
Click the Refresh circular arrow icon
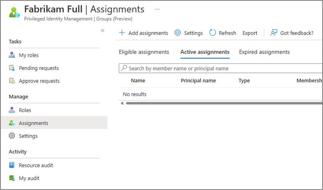coord(213,33)
